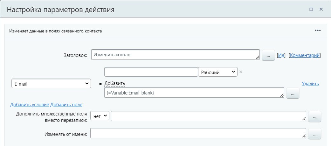The height and width of the screenshot is (146, 331).
Task: Expand the Рабочий email type dropdown
Action: [x=217, y=72]
